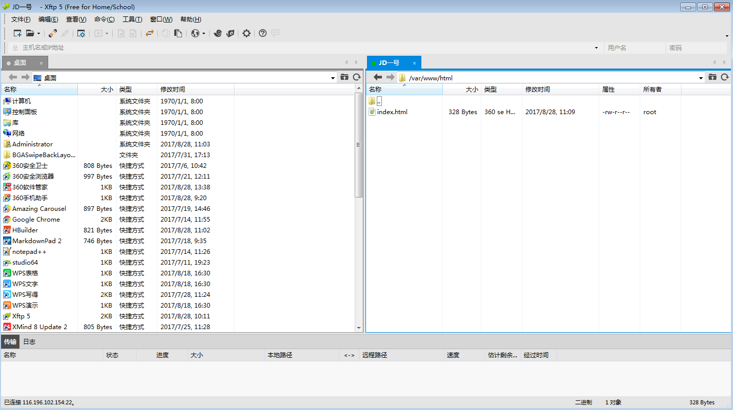Open the 窗口(W) menu
This screenshot has height=410, width=733.
pyautogui.click(x=161, y=19)
